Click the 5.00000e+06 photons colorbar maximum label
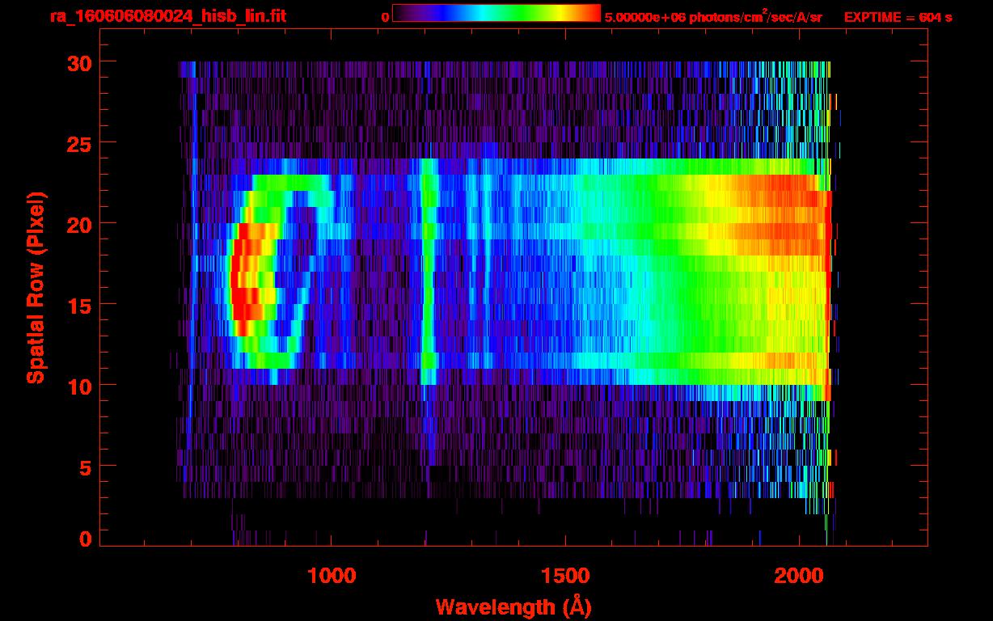Screen dimensions: 993x621 [x=713, y=17]
